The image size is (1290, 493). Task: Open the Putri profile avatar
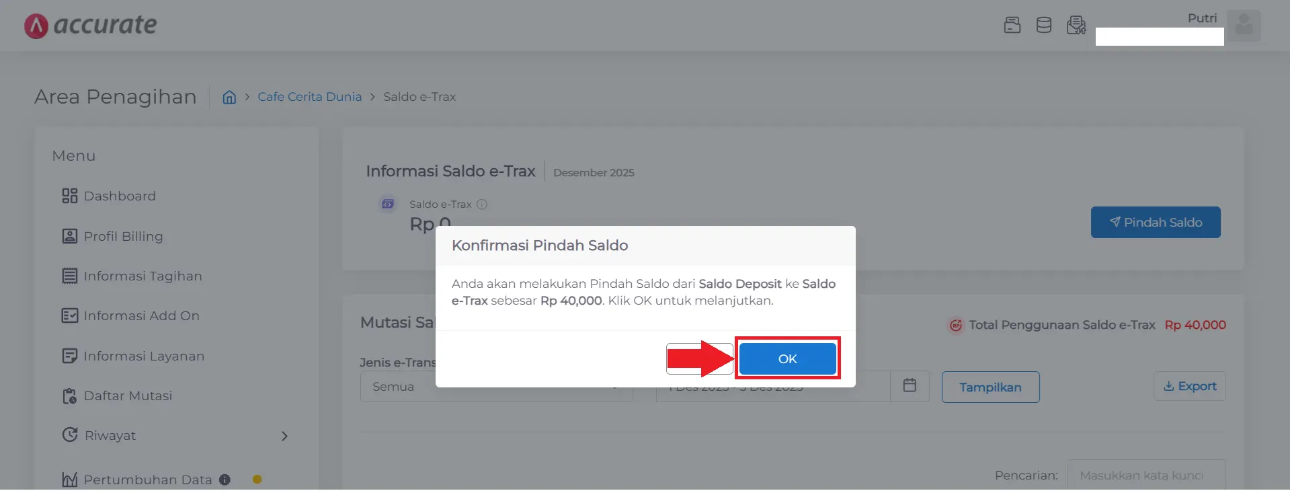point(1244,26)
